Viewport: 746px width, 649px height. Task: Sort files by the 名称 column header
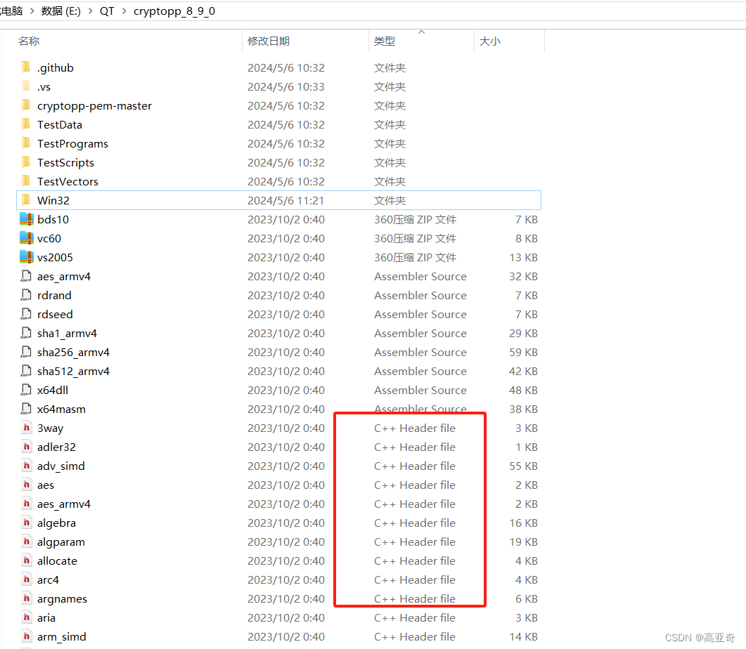[29, 41]
